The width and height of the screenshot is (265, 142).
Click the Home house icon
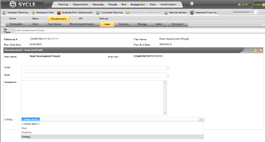tap(240, 5)
